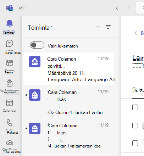Viewport: 144px width, 156px height.
Task: Open the 4. luokan valtamerten koe notification
Action: pyautogui.click(x=69, y=135)
